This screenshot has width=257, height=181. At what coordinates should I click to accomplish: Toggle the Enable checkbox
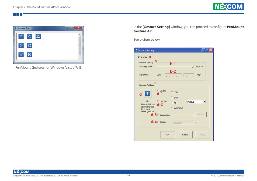pos(139,57)
